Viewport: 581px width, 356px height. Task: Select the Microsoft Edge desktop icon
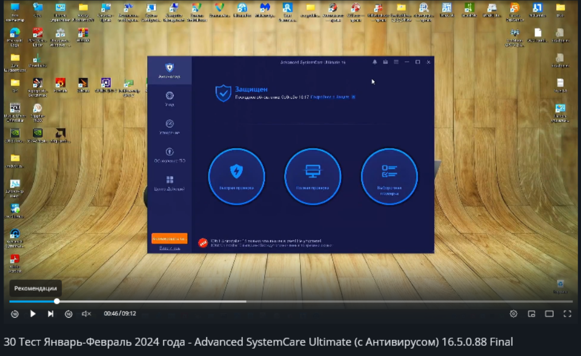[x=15, y=38]
